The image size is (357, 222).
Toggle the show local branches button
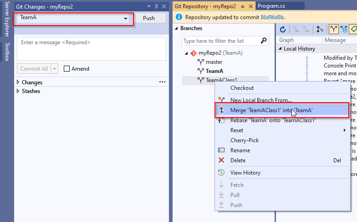tap(333, 29)
